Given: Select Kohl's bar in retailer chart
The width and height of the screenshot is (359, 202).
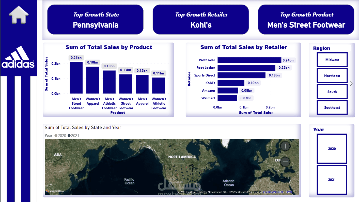Looking at the screenshot, I should click(x=231, y=83).
